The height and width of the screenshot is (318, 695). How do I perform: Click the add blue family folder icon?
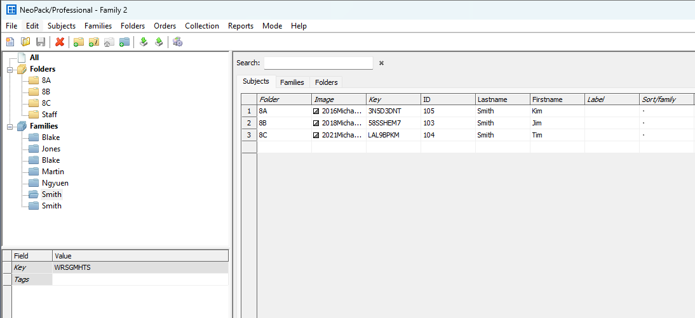pos(125,42)
